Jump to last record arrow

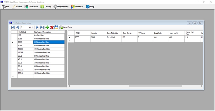pos(42,27)
